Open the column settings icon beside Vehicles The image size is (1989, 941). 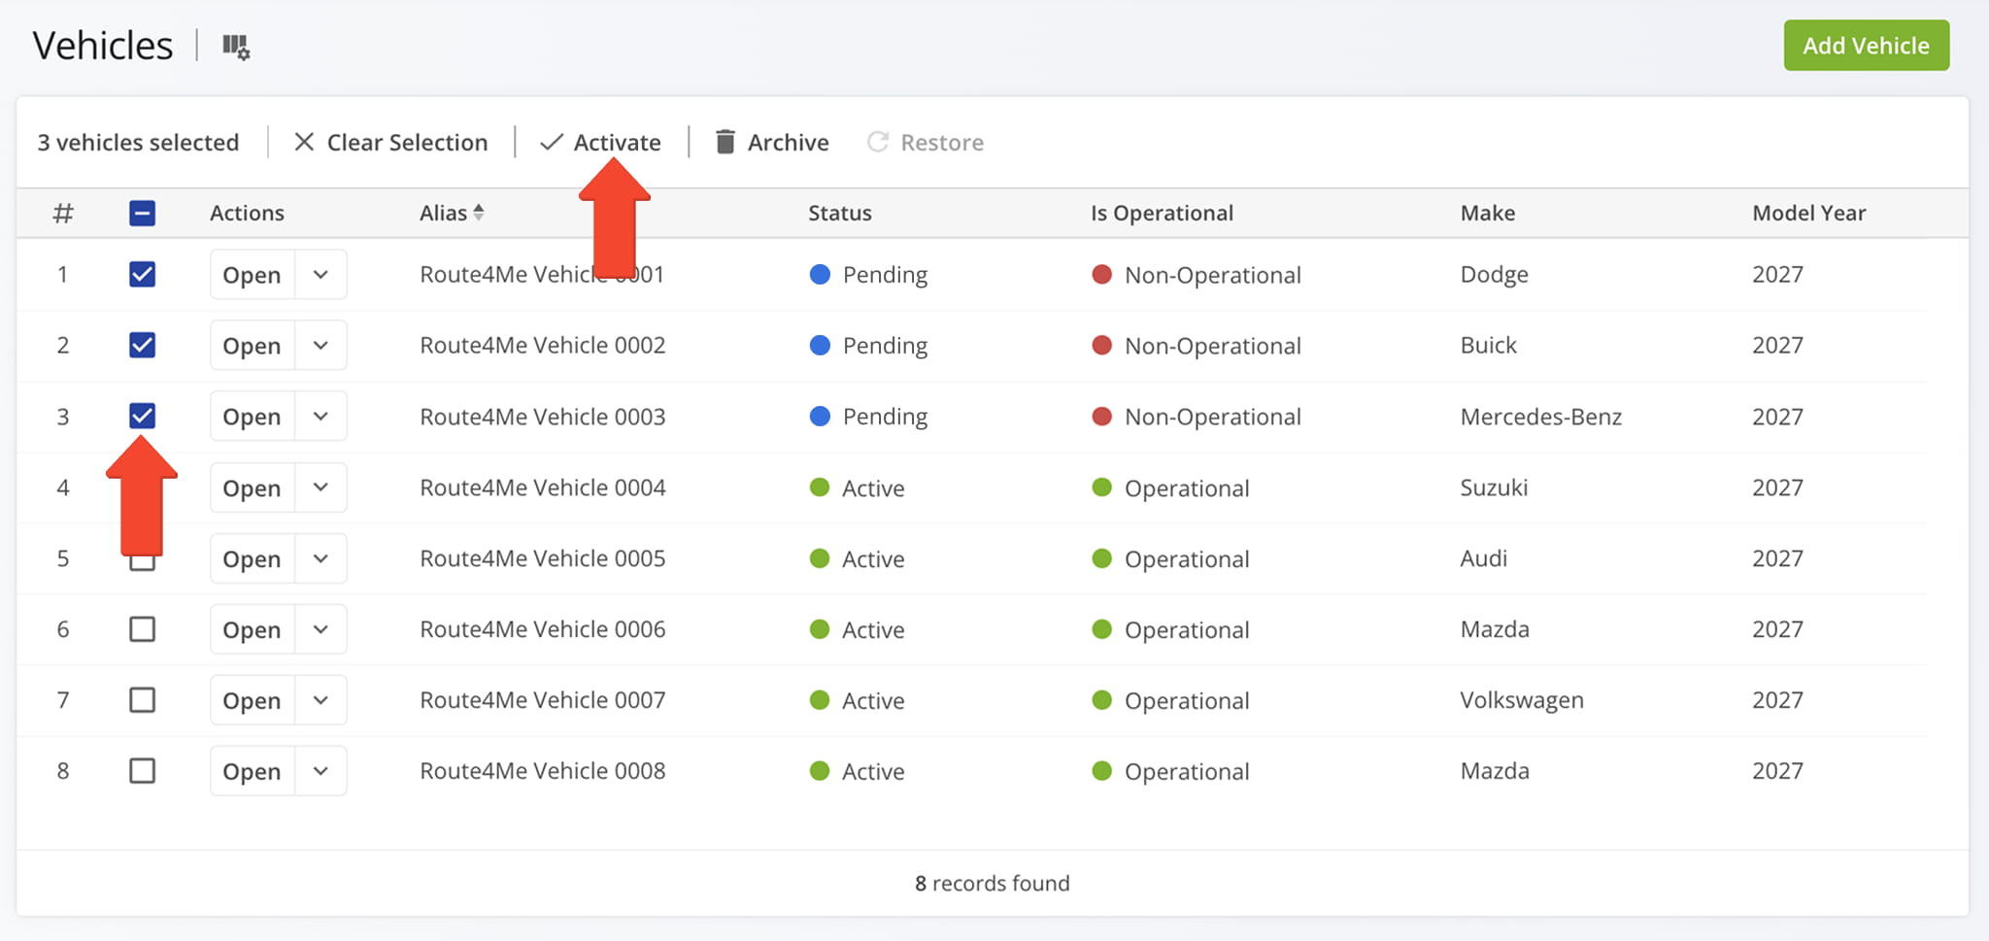[x=236, y=47]
